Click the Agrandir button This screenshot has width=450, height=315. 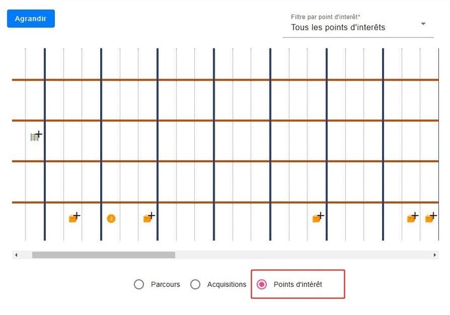[x=31, y=19]
